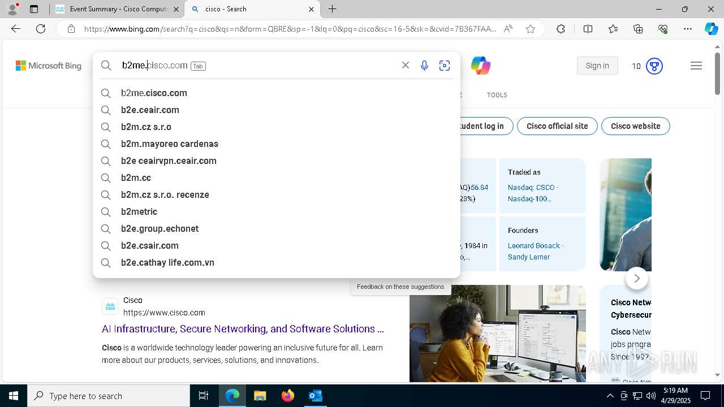The height and width of the screenshot is (407, 724).
Task: Choose suggestion b2m.cz s.r.o
Action: (x=276, y=127)
